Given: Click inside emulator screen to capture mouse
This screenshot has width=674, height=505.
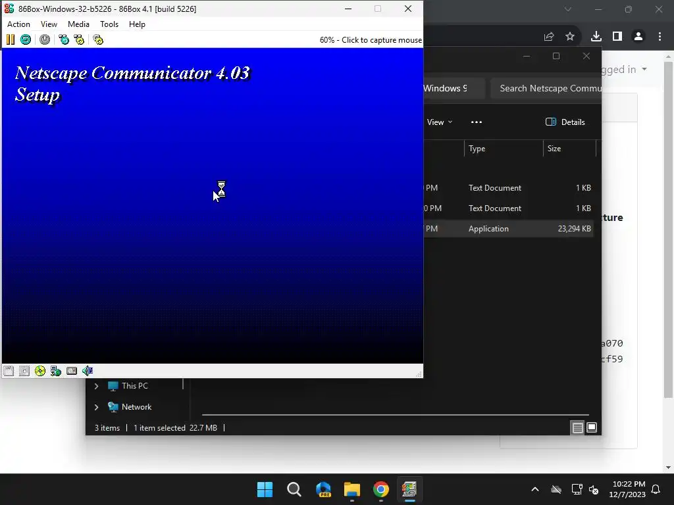Looking at the screenshot, I should pyautogui.click(x=213, y=206).
